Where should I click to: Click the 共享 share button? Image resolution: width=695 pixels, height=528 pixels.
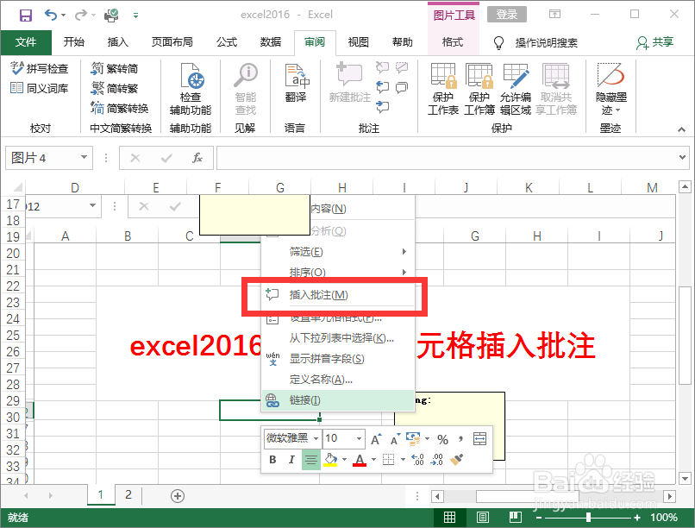[x=655, y=42]
